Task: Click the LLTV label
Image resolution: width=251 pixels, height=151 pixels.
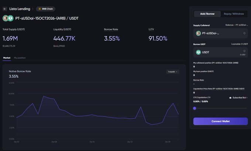Action: click(x=151, y=29)
